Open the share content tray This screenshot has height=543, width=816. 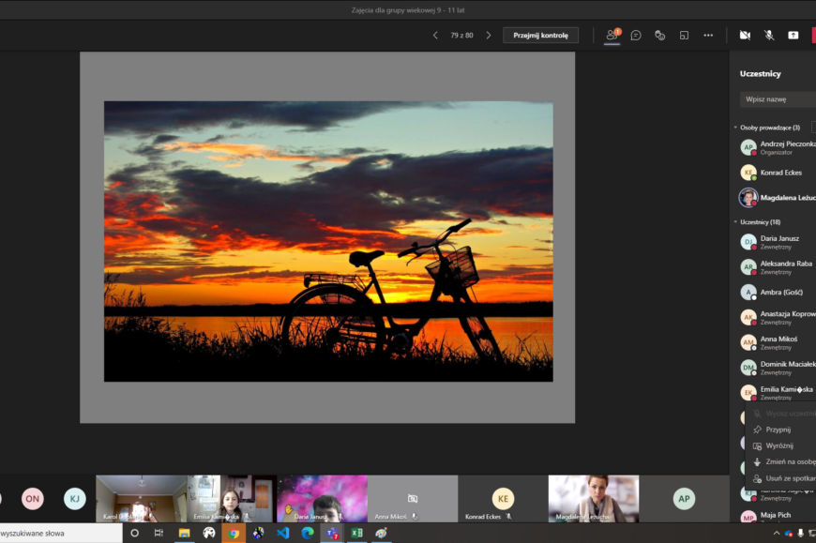coord(793,36)
